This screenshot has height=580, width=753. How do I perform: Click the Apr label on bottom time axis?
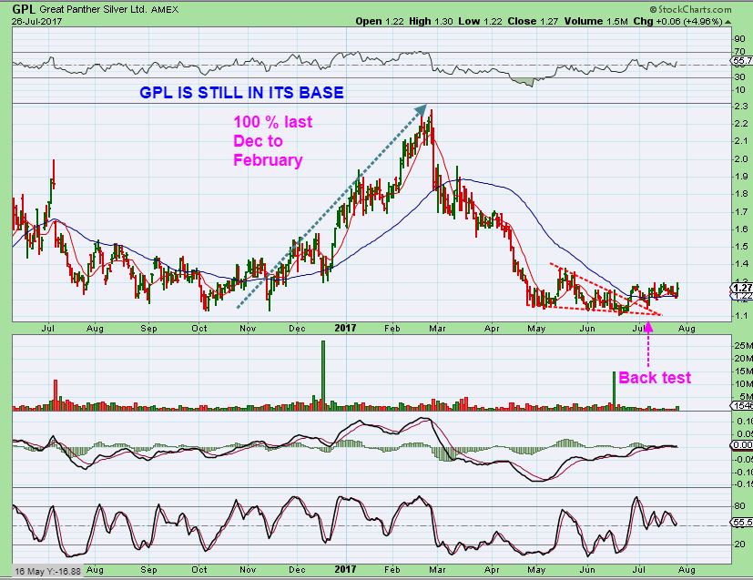click(x=492, y=570)
